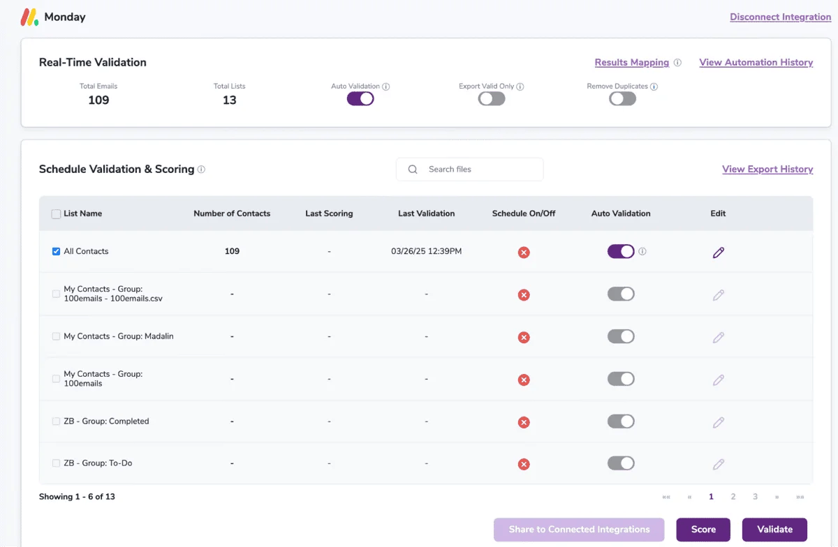Click the red schedule icon for ZB - Group: To-Do
This screenshot has height=547, width=838.
(x=524, y=463)
